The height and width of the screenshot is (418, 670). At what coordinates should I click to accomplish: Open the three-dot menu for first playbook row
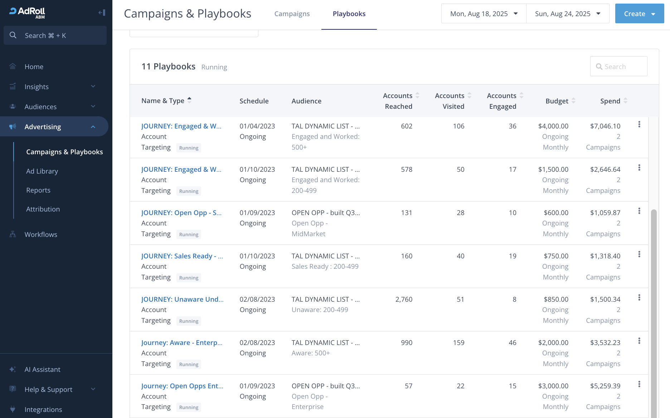[x=639, y=125]
